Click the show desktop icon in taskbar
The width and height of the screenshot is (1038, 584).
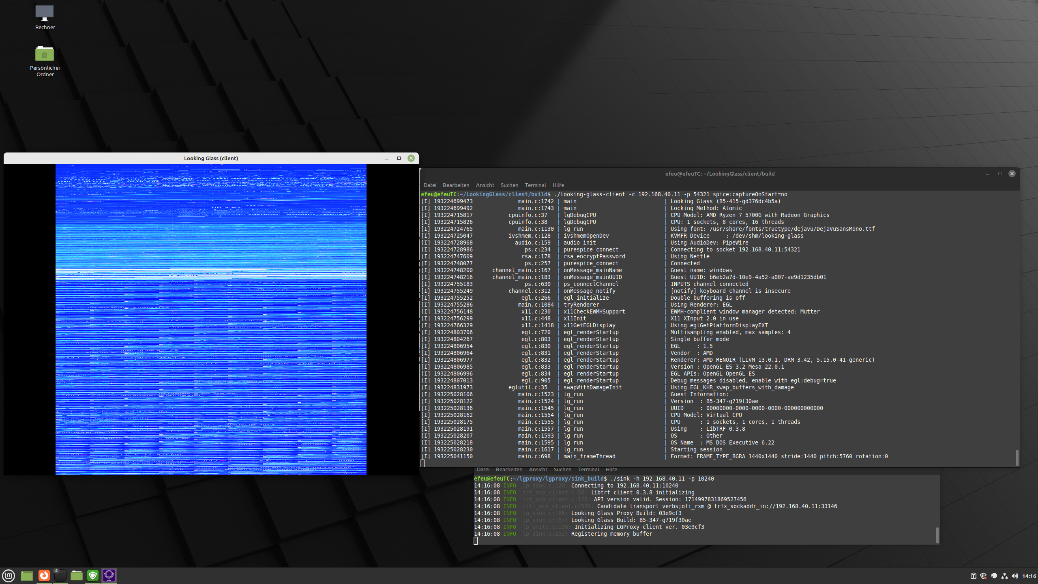(27, 575)
